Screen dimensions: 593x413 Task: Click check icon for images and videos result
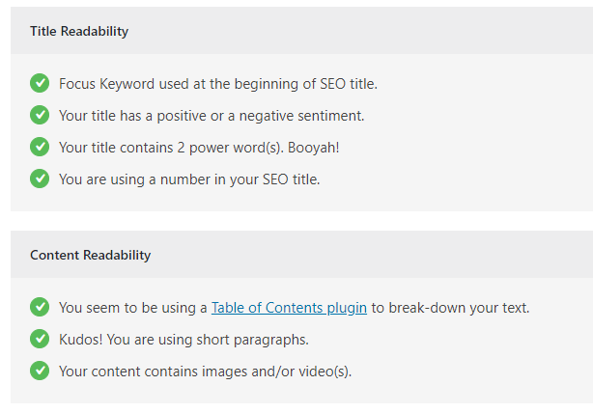40,371
